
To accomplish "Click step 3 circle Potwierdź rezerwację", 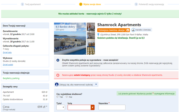I will click(x=136, y=4).
